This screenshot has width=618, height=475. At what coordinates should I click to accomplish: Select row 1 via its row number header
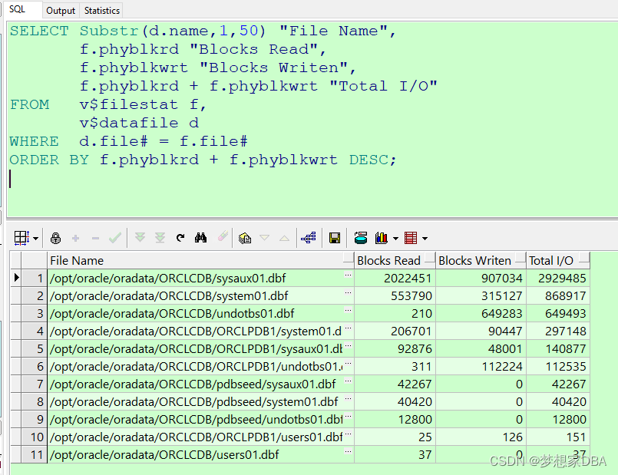click(x=34, y=278)
